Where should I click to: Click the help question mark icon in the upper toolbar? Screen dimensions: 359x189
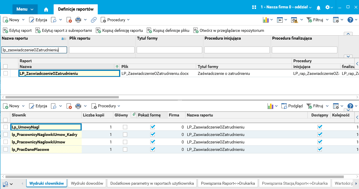click(x=350, y=20)
